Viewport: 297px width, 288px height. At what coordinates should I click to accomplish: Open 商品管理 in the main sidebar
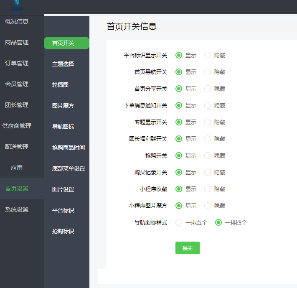pos(17,42)
